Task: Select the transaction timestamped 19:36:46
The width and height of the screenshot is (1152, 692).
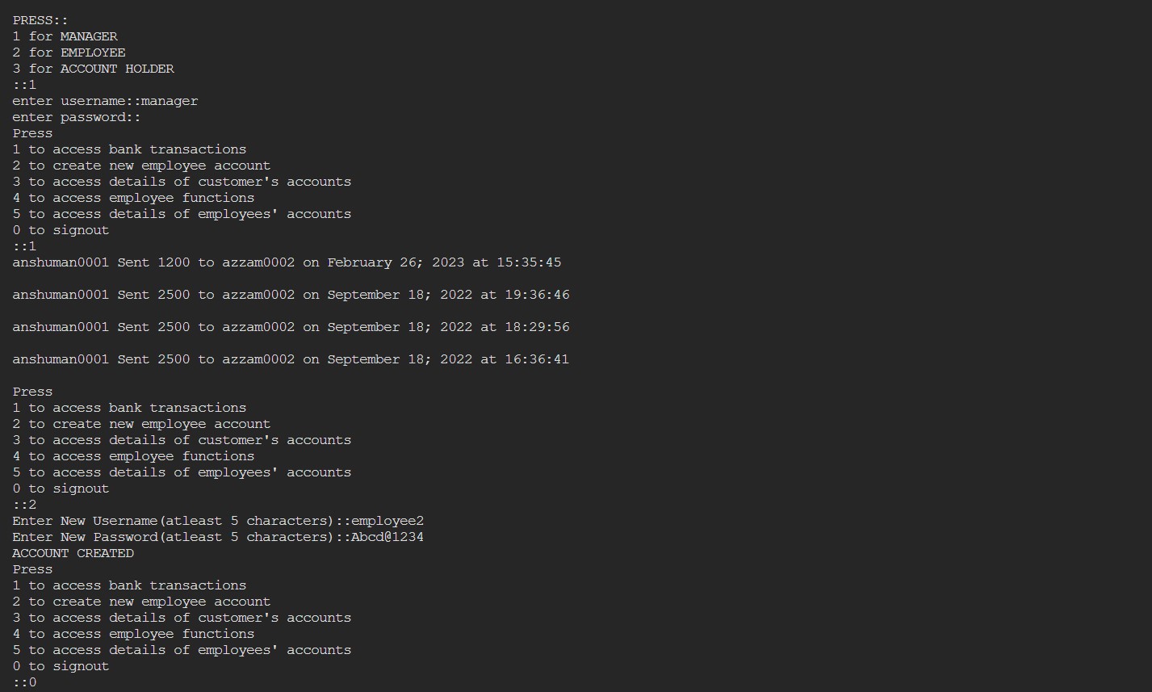Action: [291, 295]
